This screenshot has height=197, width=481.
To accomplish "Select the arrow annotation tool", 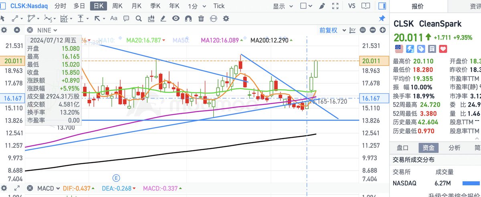I will pos(98,18).
